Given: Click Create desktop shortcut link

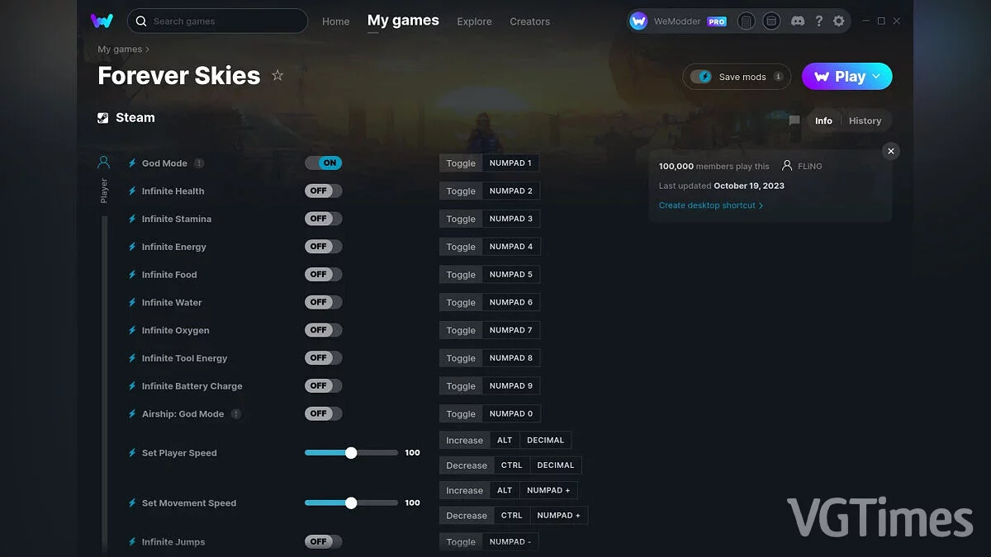Looking at the screenshot, I should (711, 205).
